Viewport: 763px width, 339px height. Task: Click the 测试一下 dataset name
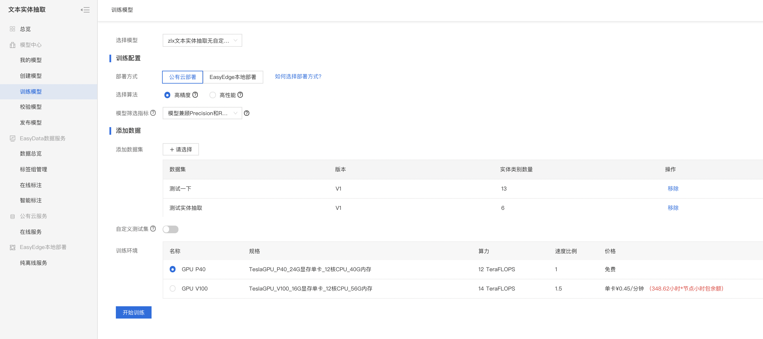point(180,188)
